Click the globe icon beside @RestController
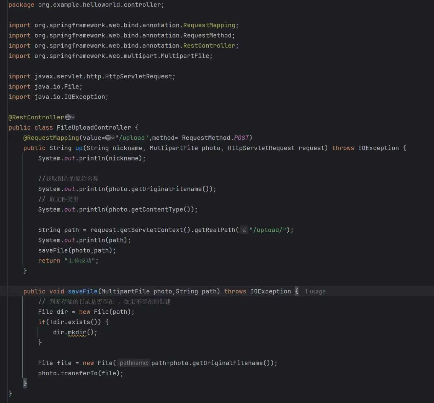Screen dimensions: 434x403 (68, 117)
